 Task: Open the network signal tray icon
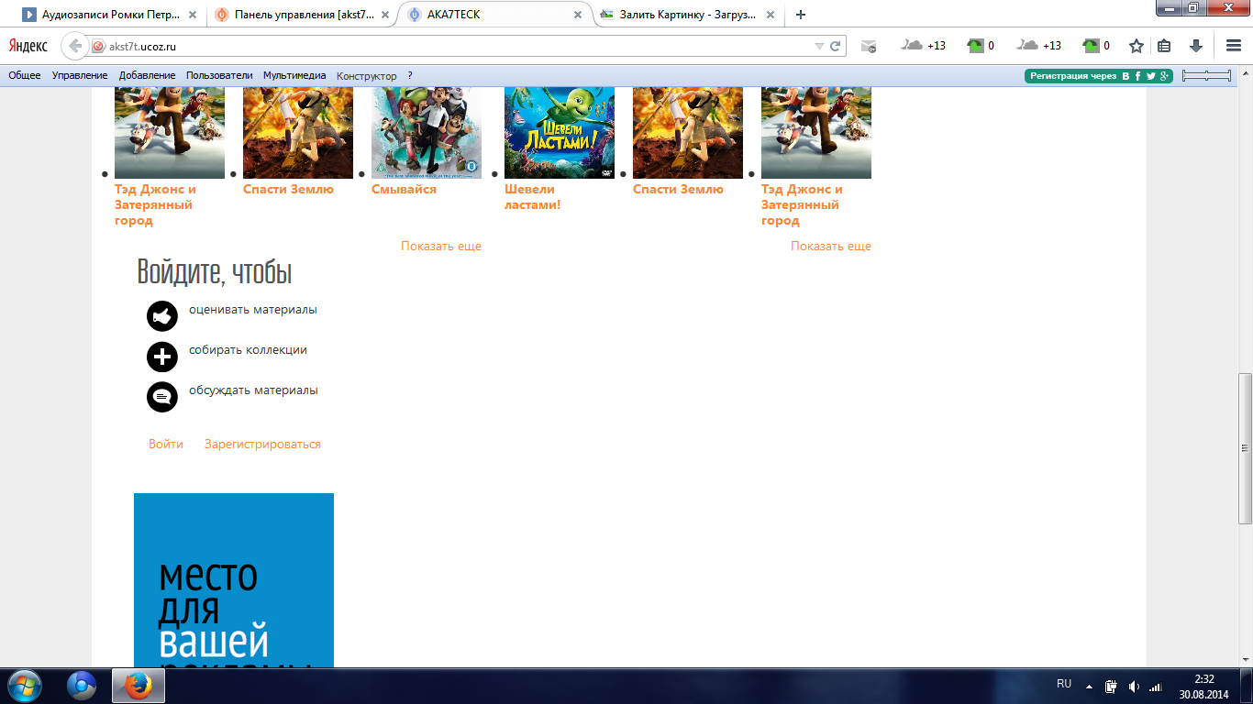pyautogui.click(x=1156, y=687)
